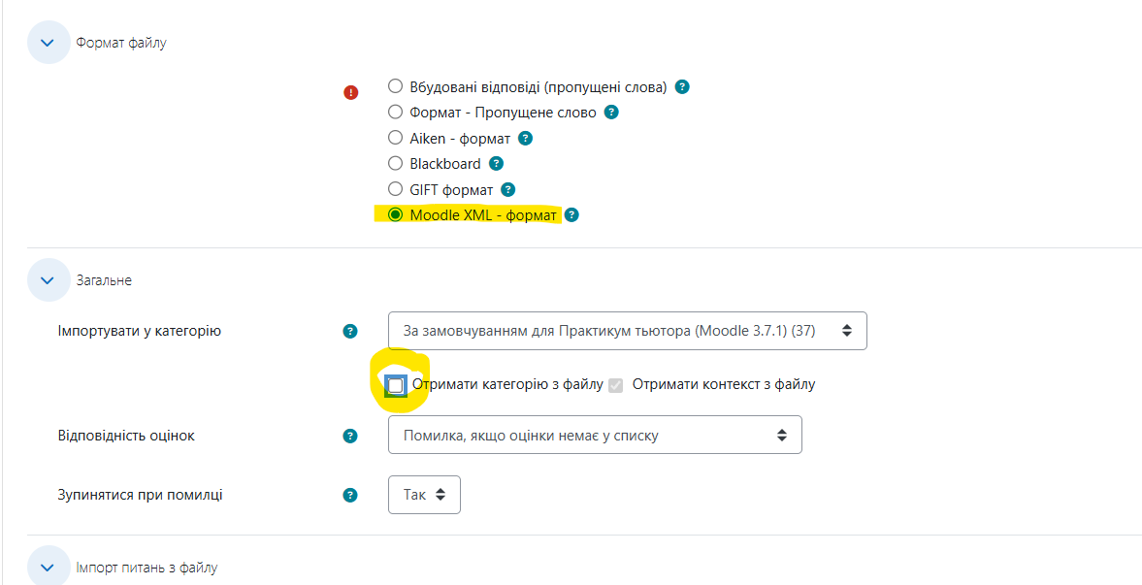Viewport: 1142px width, 585px height.
Task: Choose the Blackboard radio button
Action: (396, 163)
